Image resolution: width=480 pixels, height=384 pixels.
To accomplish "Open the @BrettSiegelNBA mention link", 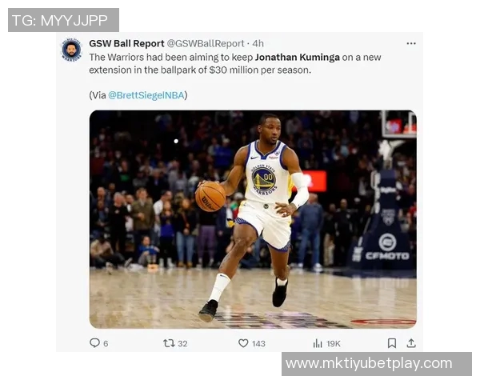I will coord(146,95).
